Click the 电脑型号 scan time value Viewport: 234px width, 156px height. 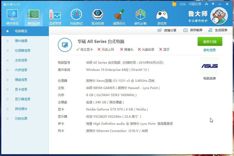tap(125, 63)
